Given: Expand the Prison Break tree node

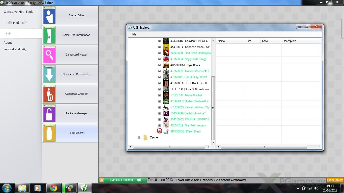Looking at the screenshot, I should coord(159,131).
